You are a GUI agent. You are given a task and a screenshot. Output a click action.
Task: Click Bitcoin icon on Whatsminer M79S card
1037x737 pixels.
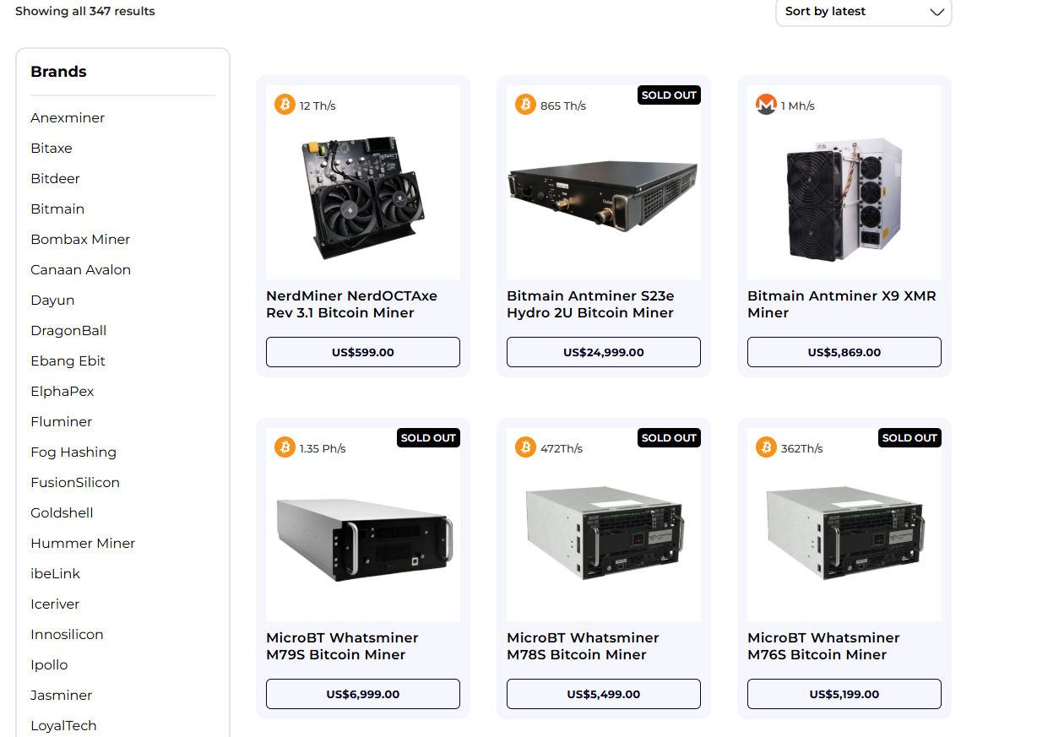coord(285,447)
